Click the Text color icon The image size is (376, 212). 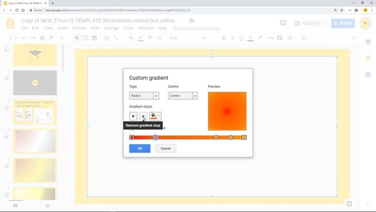tap(250, 38)
